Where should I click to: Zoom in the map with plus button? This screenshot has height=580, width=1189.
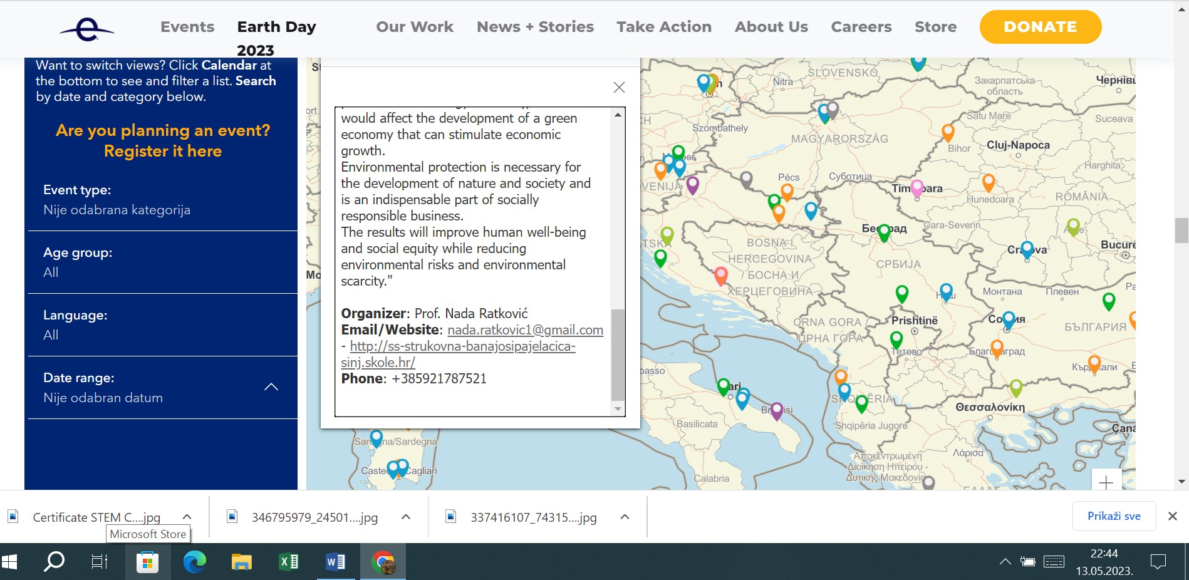pos(1106,482)
